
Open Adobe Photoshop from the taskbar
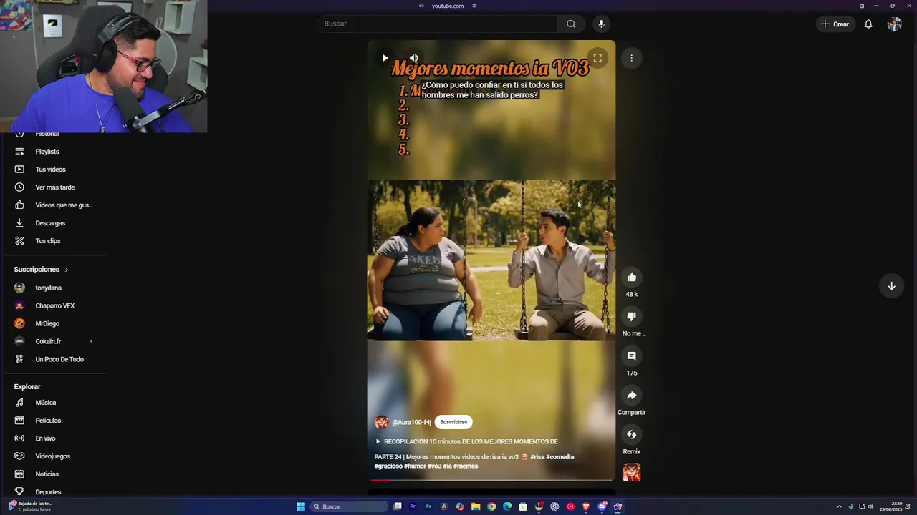[428, 506]
